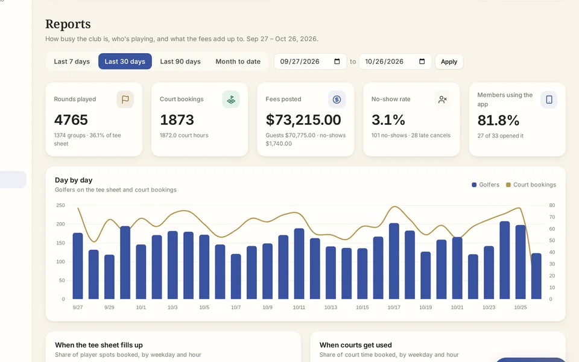Click '101 no-shows · 28 late cancels' text
This screenshot has width=579, height=362.
click(411, 135)
